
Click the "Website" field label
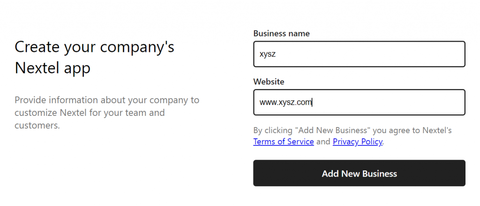click(269, 82)
